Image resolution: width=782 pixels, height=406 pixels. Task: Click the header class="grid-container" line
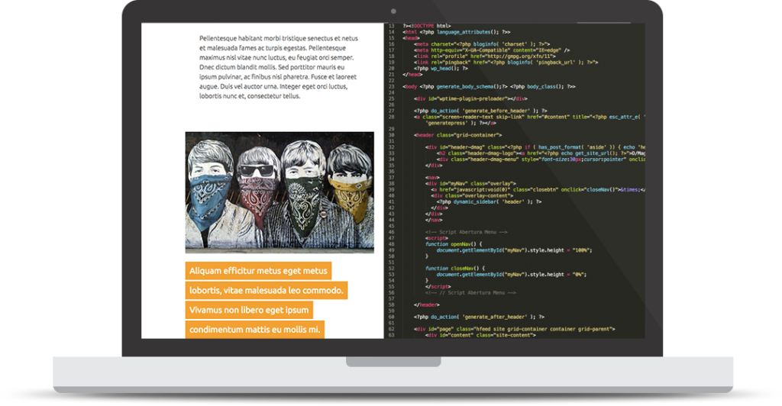457,135
